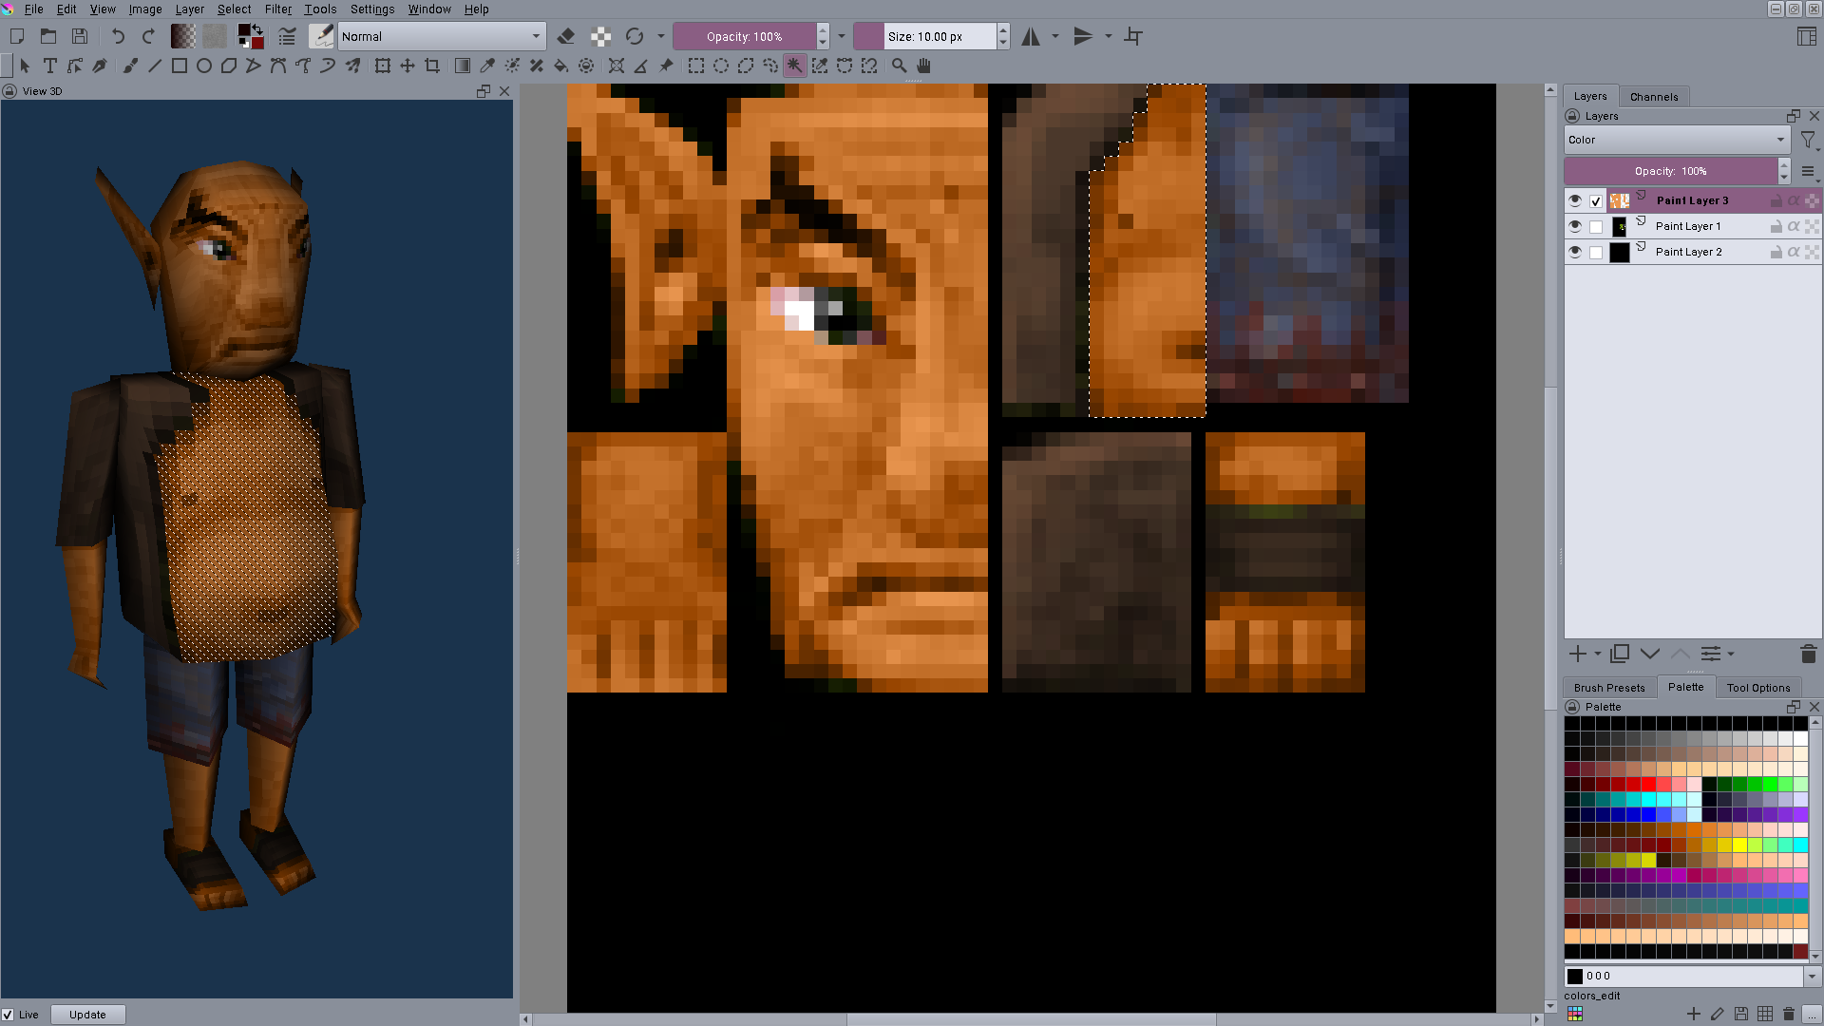Viewport: 1824px width, 1026px height.
Task: Select the Ellipse tool
Action: (x=203, y=66)
